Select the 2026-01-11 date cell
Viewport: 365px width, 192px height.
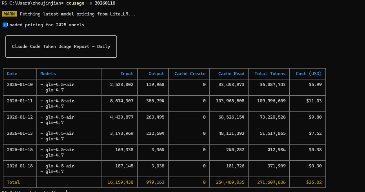tap(20, 101)
